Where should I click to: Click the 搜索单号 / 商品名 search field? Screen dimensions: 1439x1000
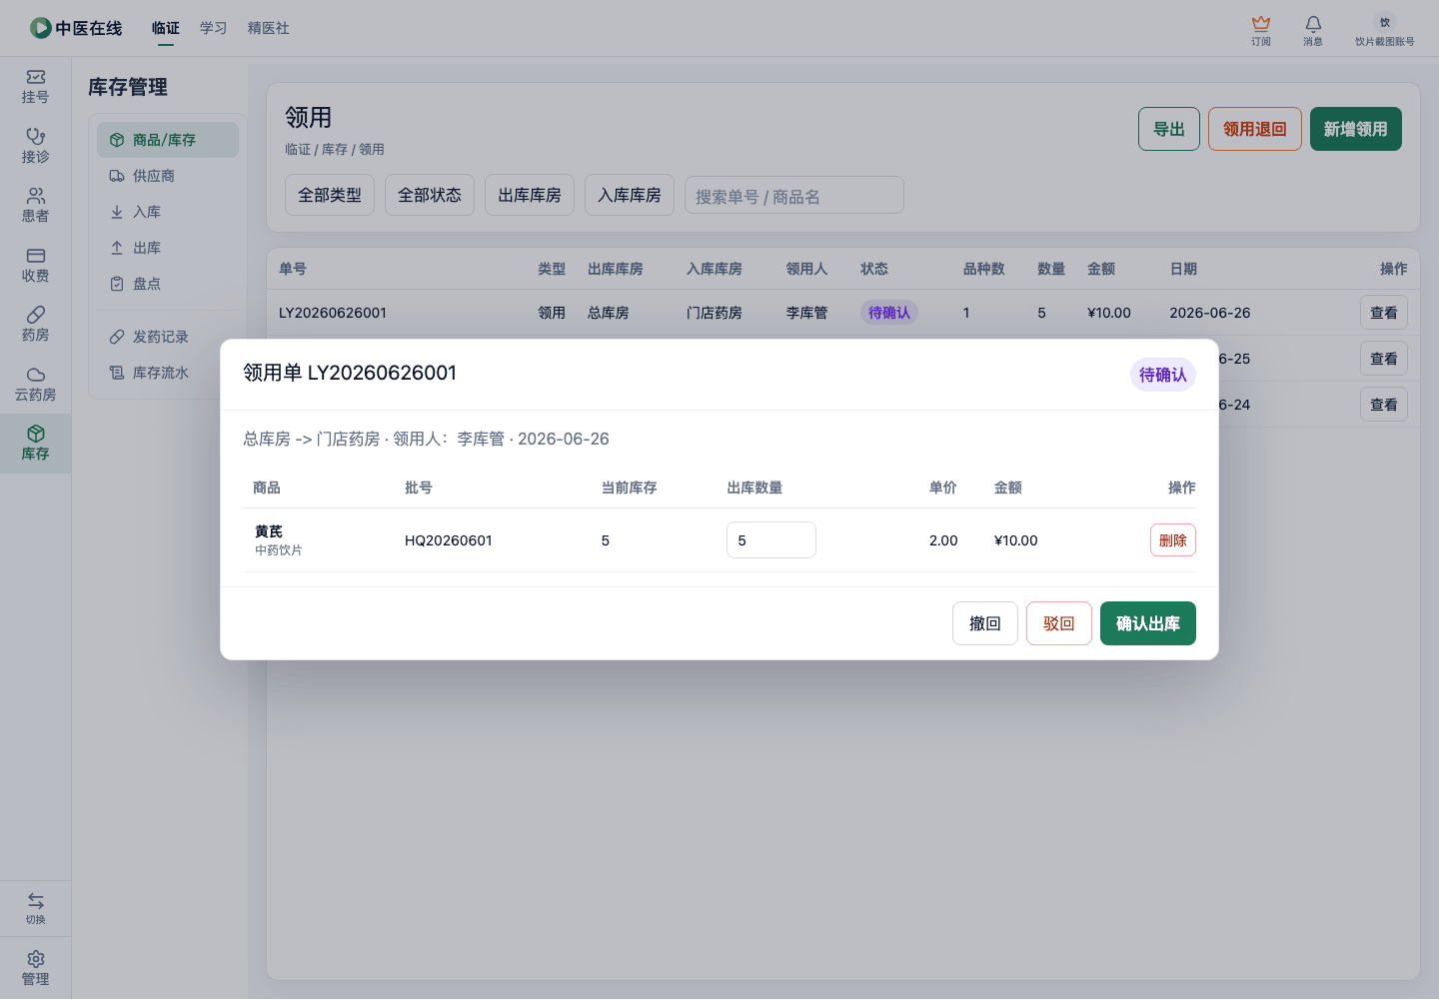[x=794, y=196]
